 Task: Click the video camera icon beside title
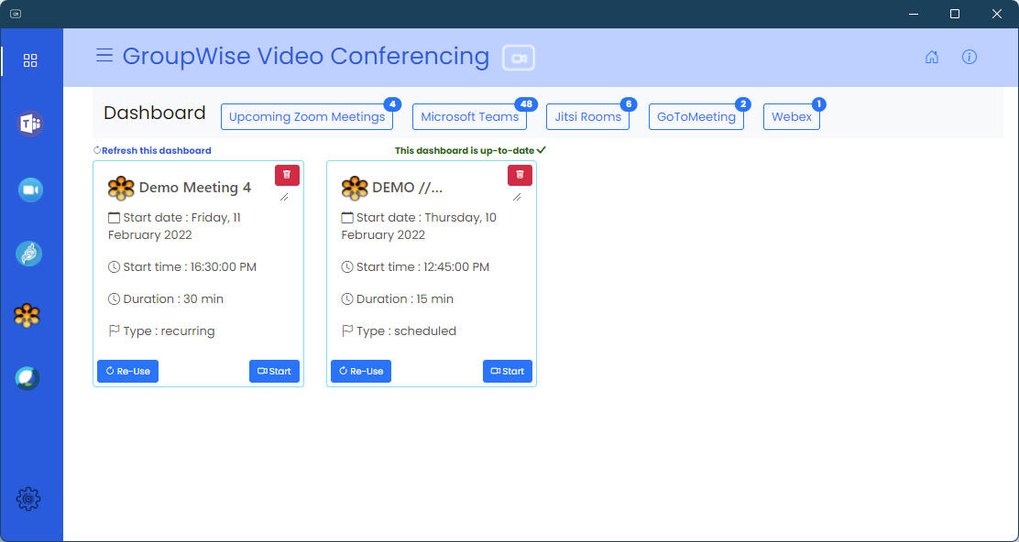(x=519, y=58)
